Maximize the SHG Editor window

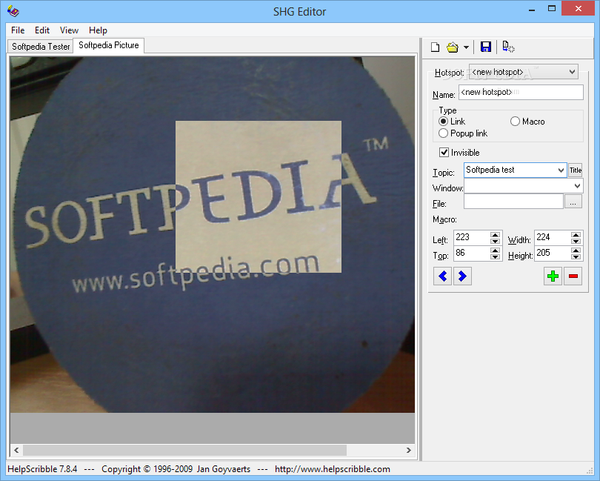[552, 9]
